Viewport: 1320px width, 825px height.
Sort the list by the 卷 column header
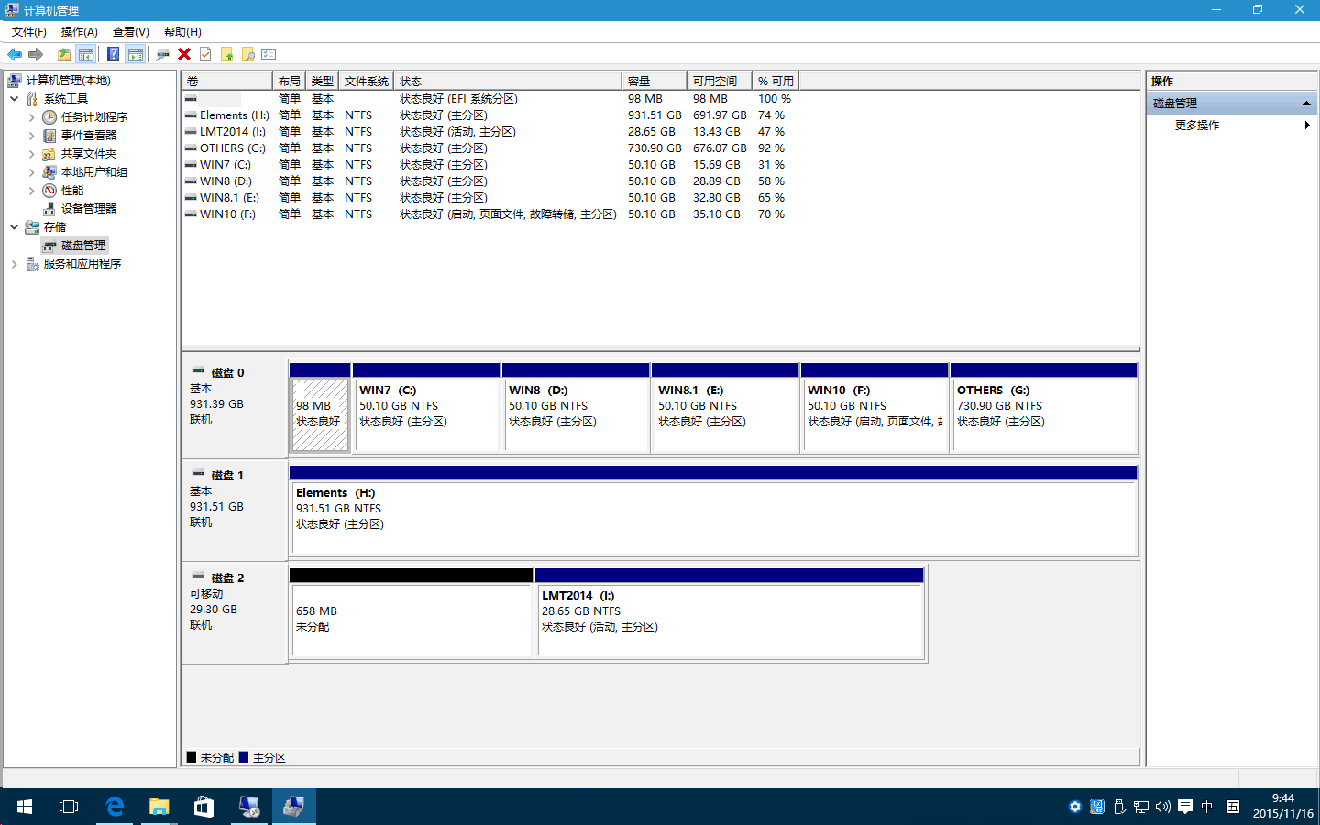227,82
